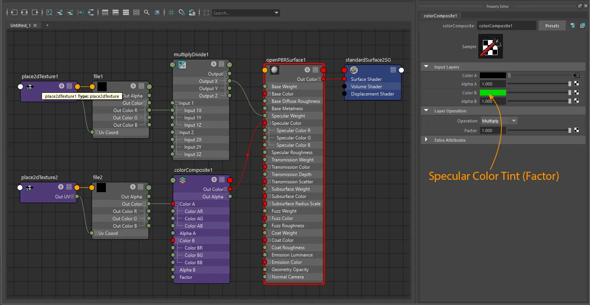Open the Operation Multiply dropdown
Screen dimensions: 590x305
(499, 121)
